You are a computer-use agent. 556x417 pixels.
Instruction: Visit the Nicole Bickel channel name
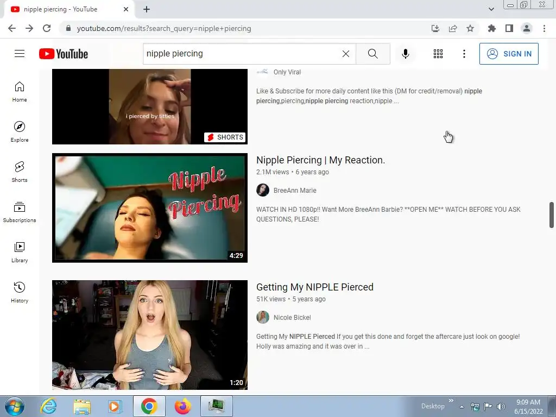click(292, 317)
